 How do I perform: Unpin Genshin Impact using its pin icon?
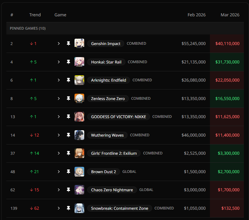point(68,44)
